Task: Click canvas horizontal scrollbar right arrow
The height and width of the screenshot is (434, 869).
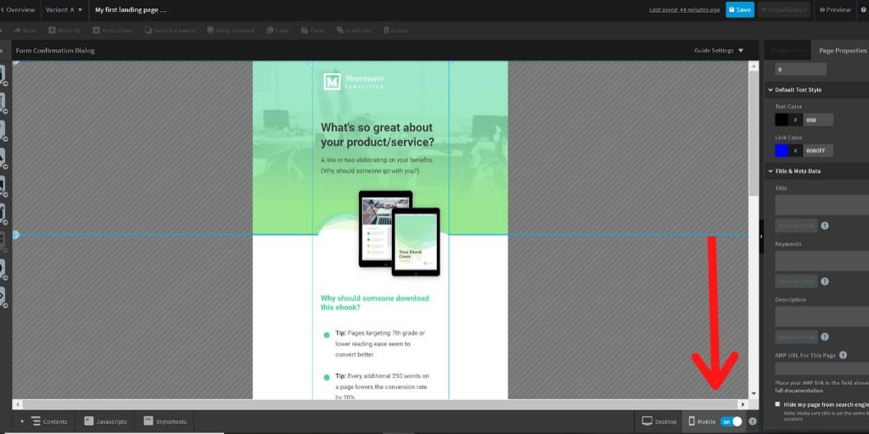Action: click(x=743, y=404)
